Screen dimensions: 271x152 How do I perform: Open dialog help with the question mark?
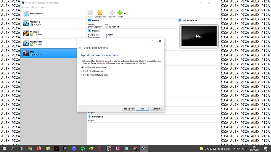pos(152,41)
